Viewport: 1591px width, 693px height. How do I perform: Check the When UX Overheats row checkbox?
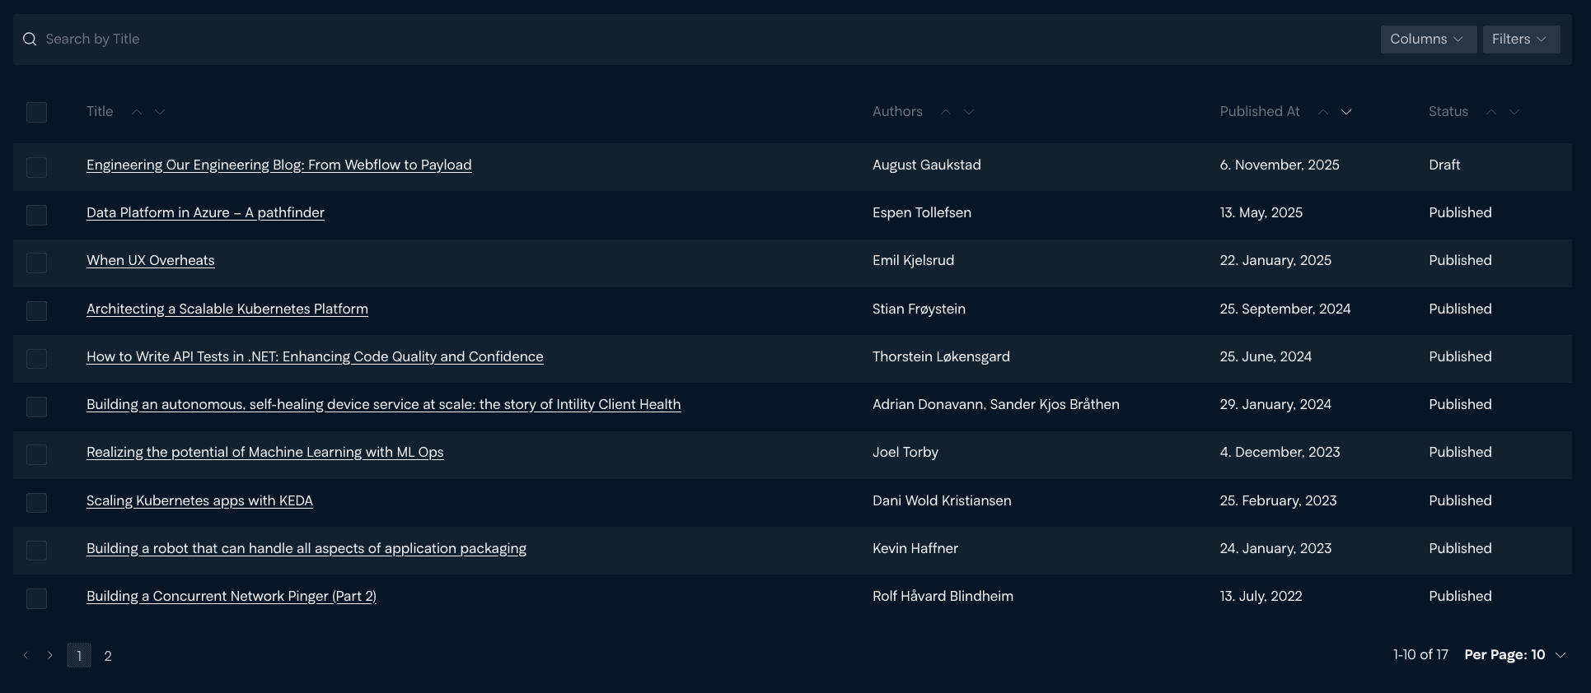[x=36, y=263]
